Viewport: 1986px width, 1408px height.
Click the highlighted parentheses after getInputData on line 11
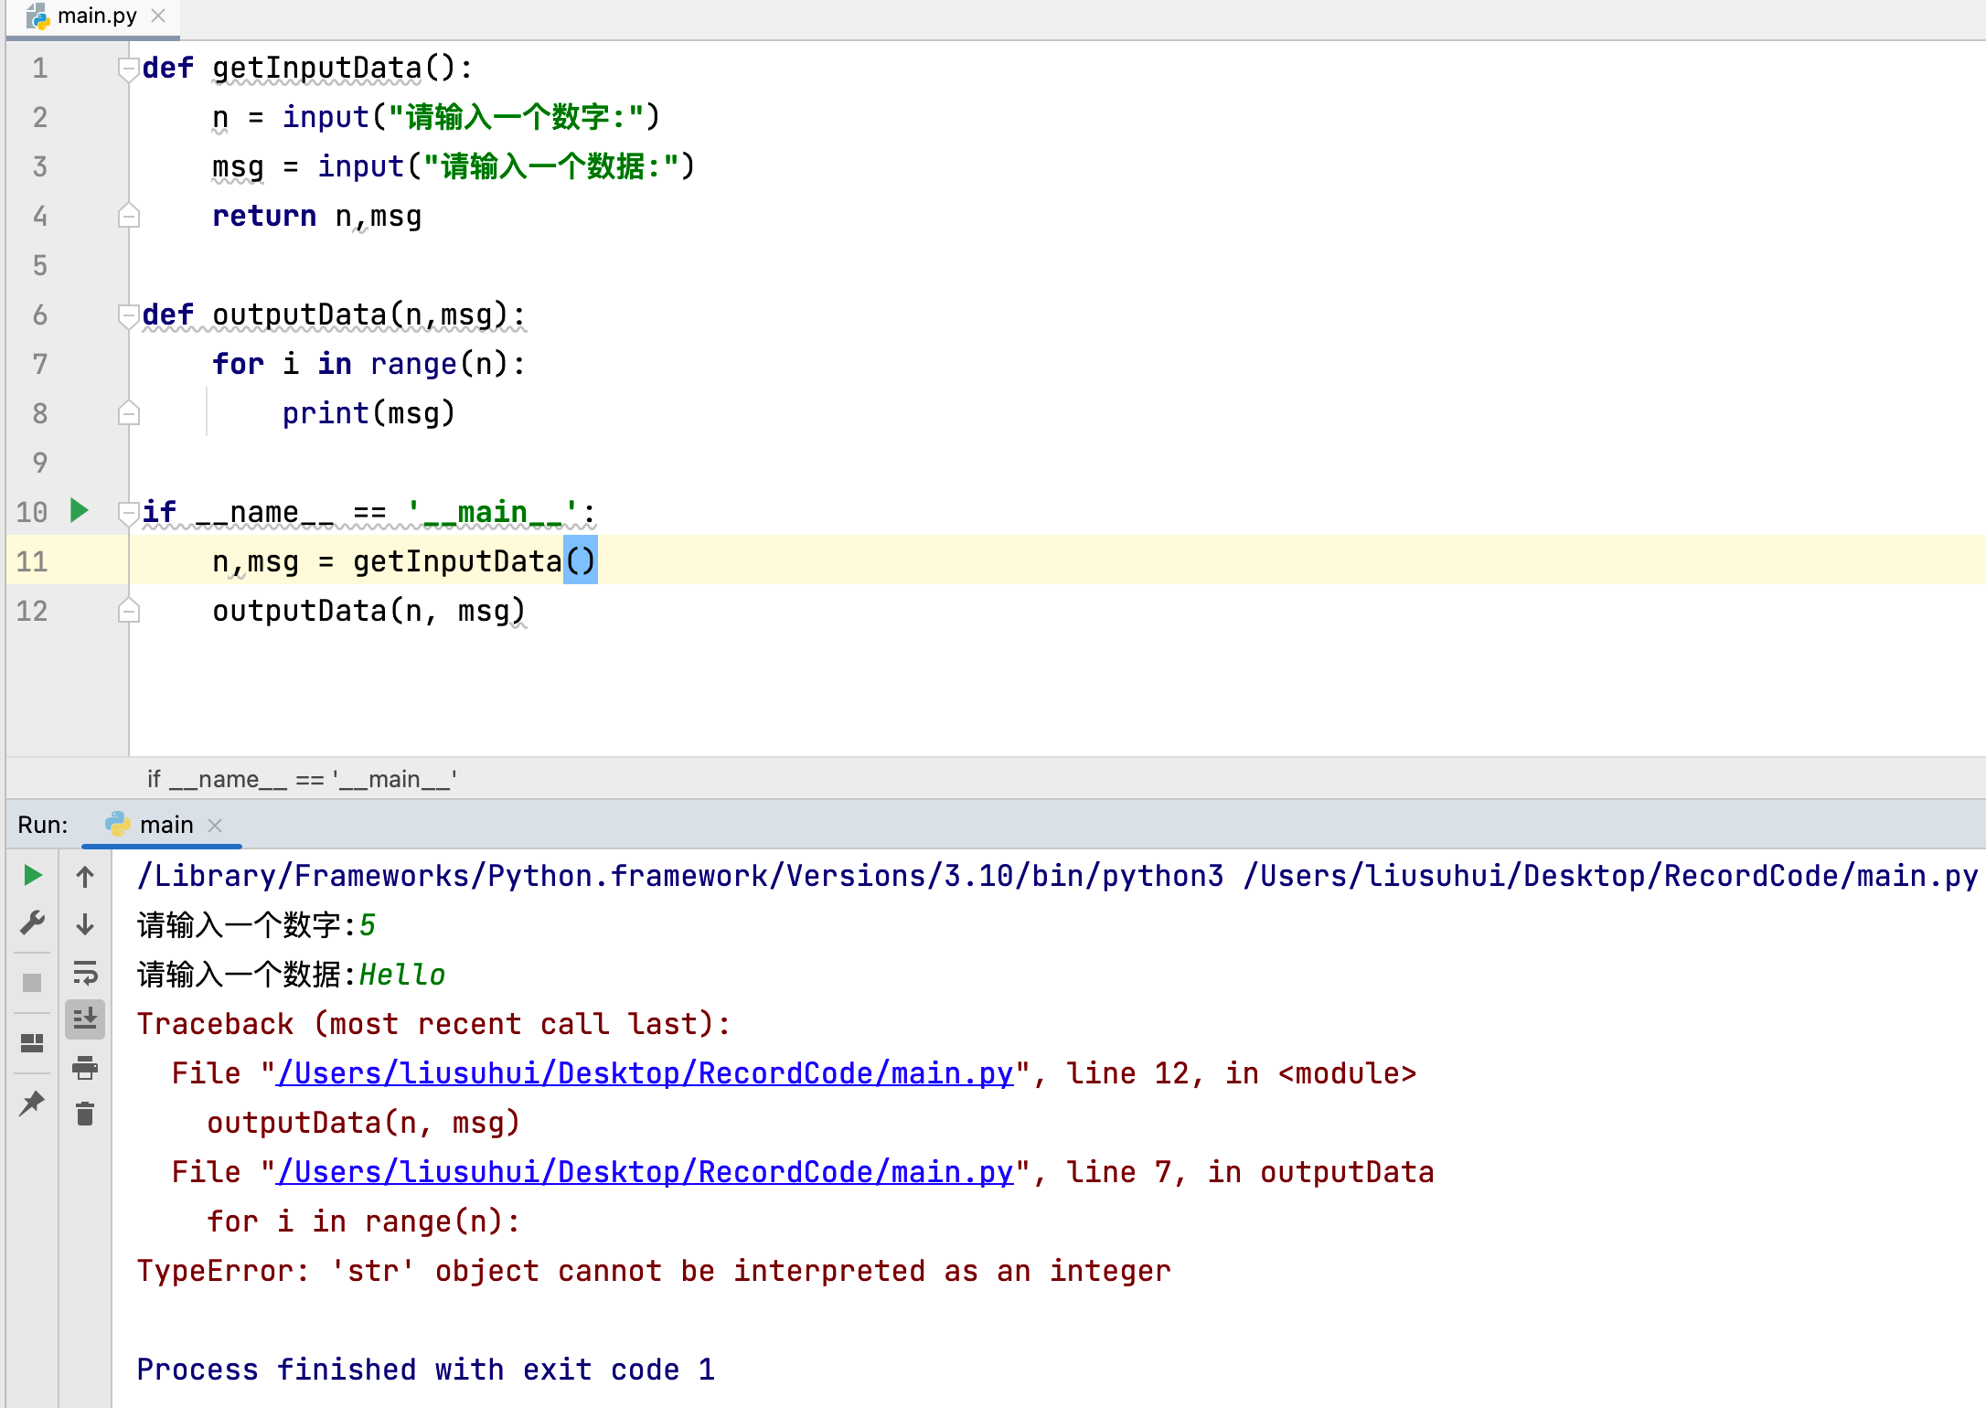tap(581, 560)
